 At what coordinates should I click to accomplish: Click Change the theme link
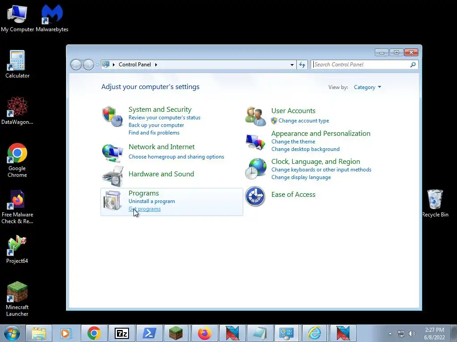click(x=293, y=142)
